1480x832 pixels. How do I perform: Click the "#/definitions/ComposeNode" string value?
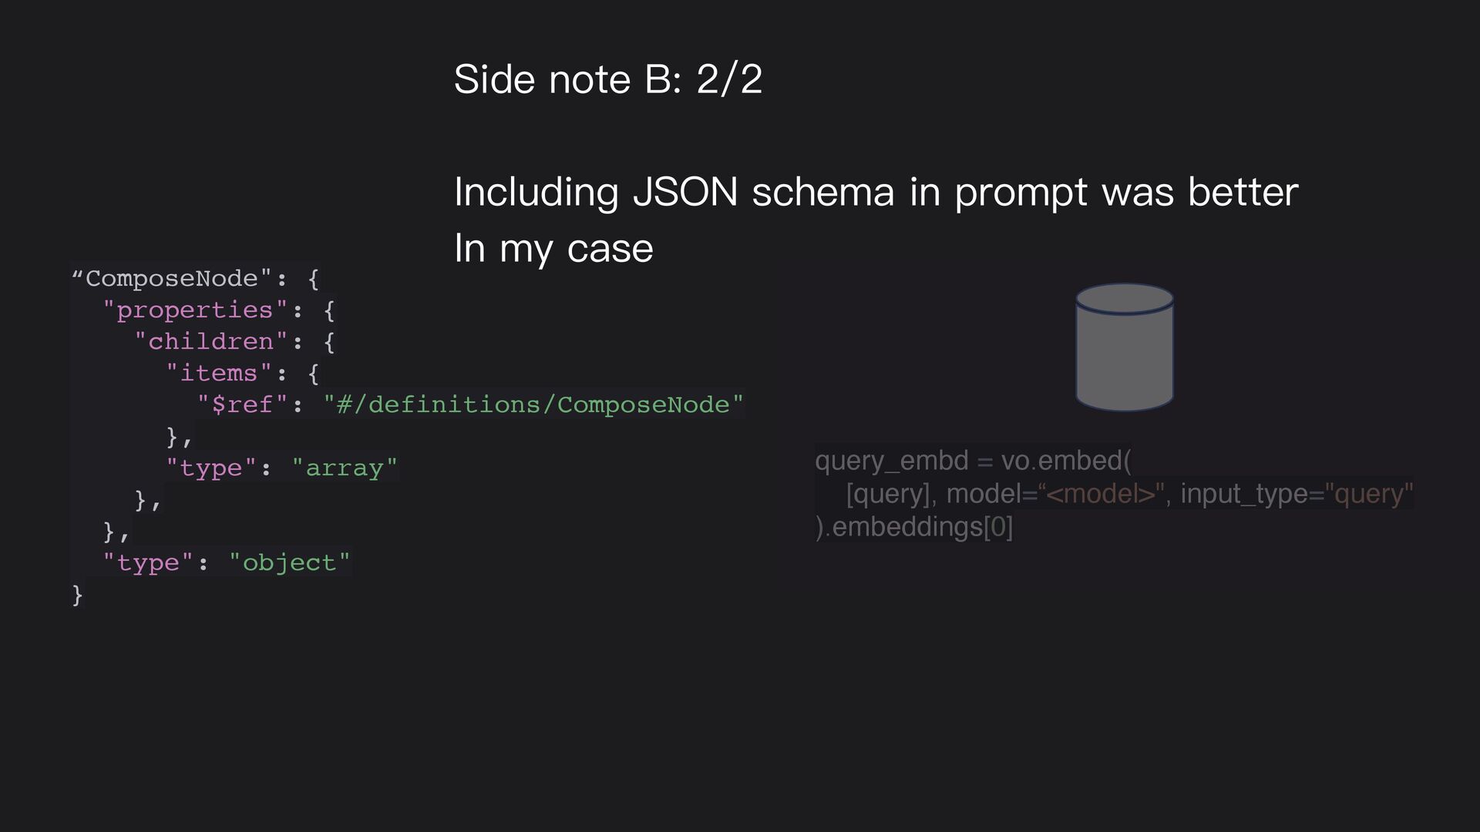[533, 404]
